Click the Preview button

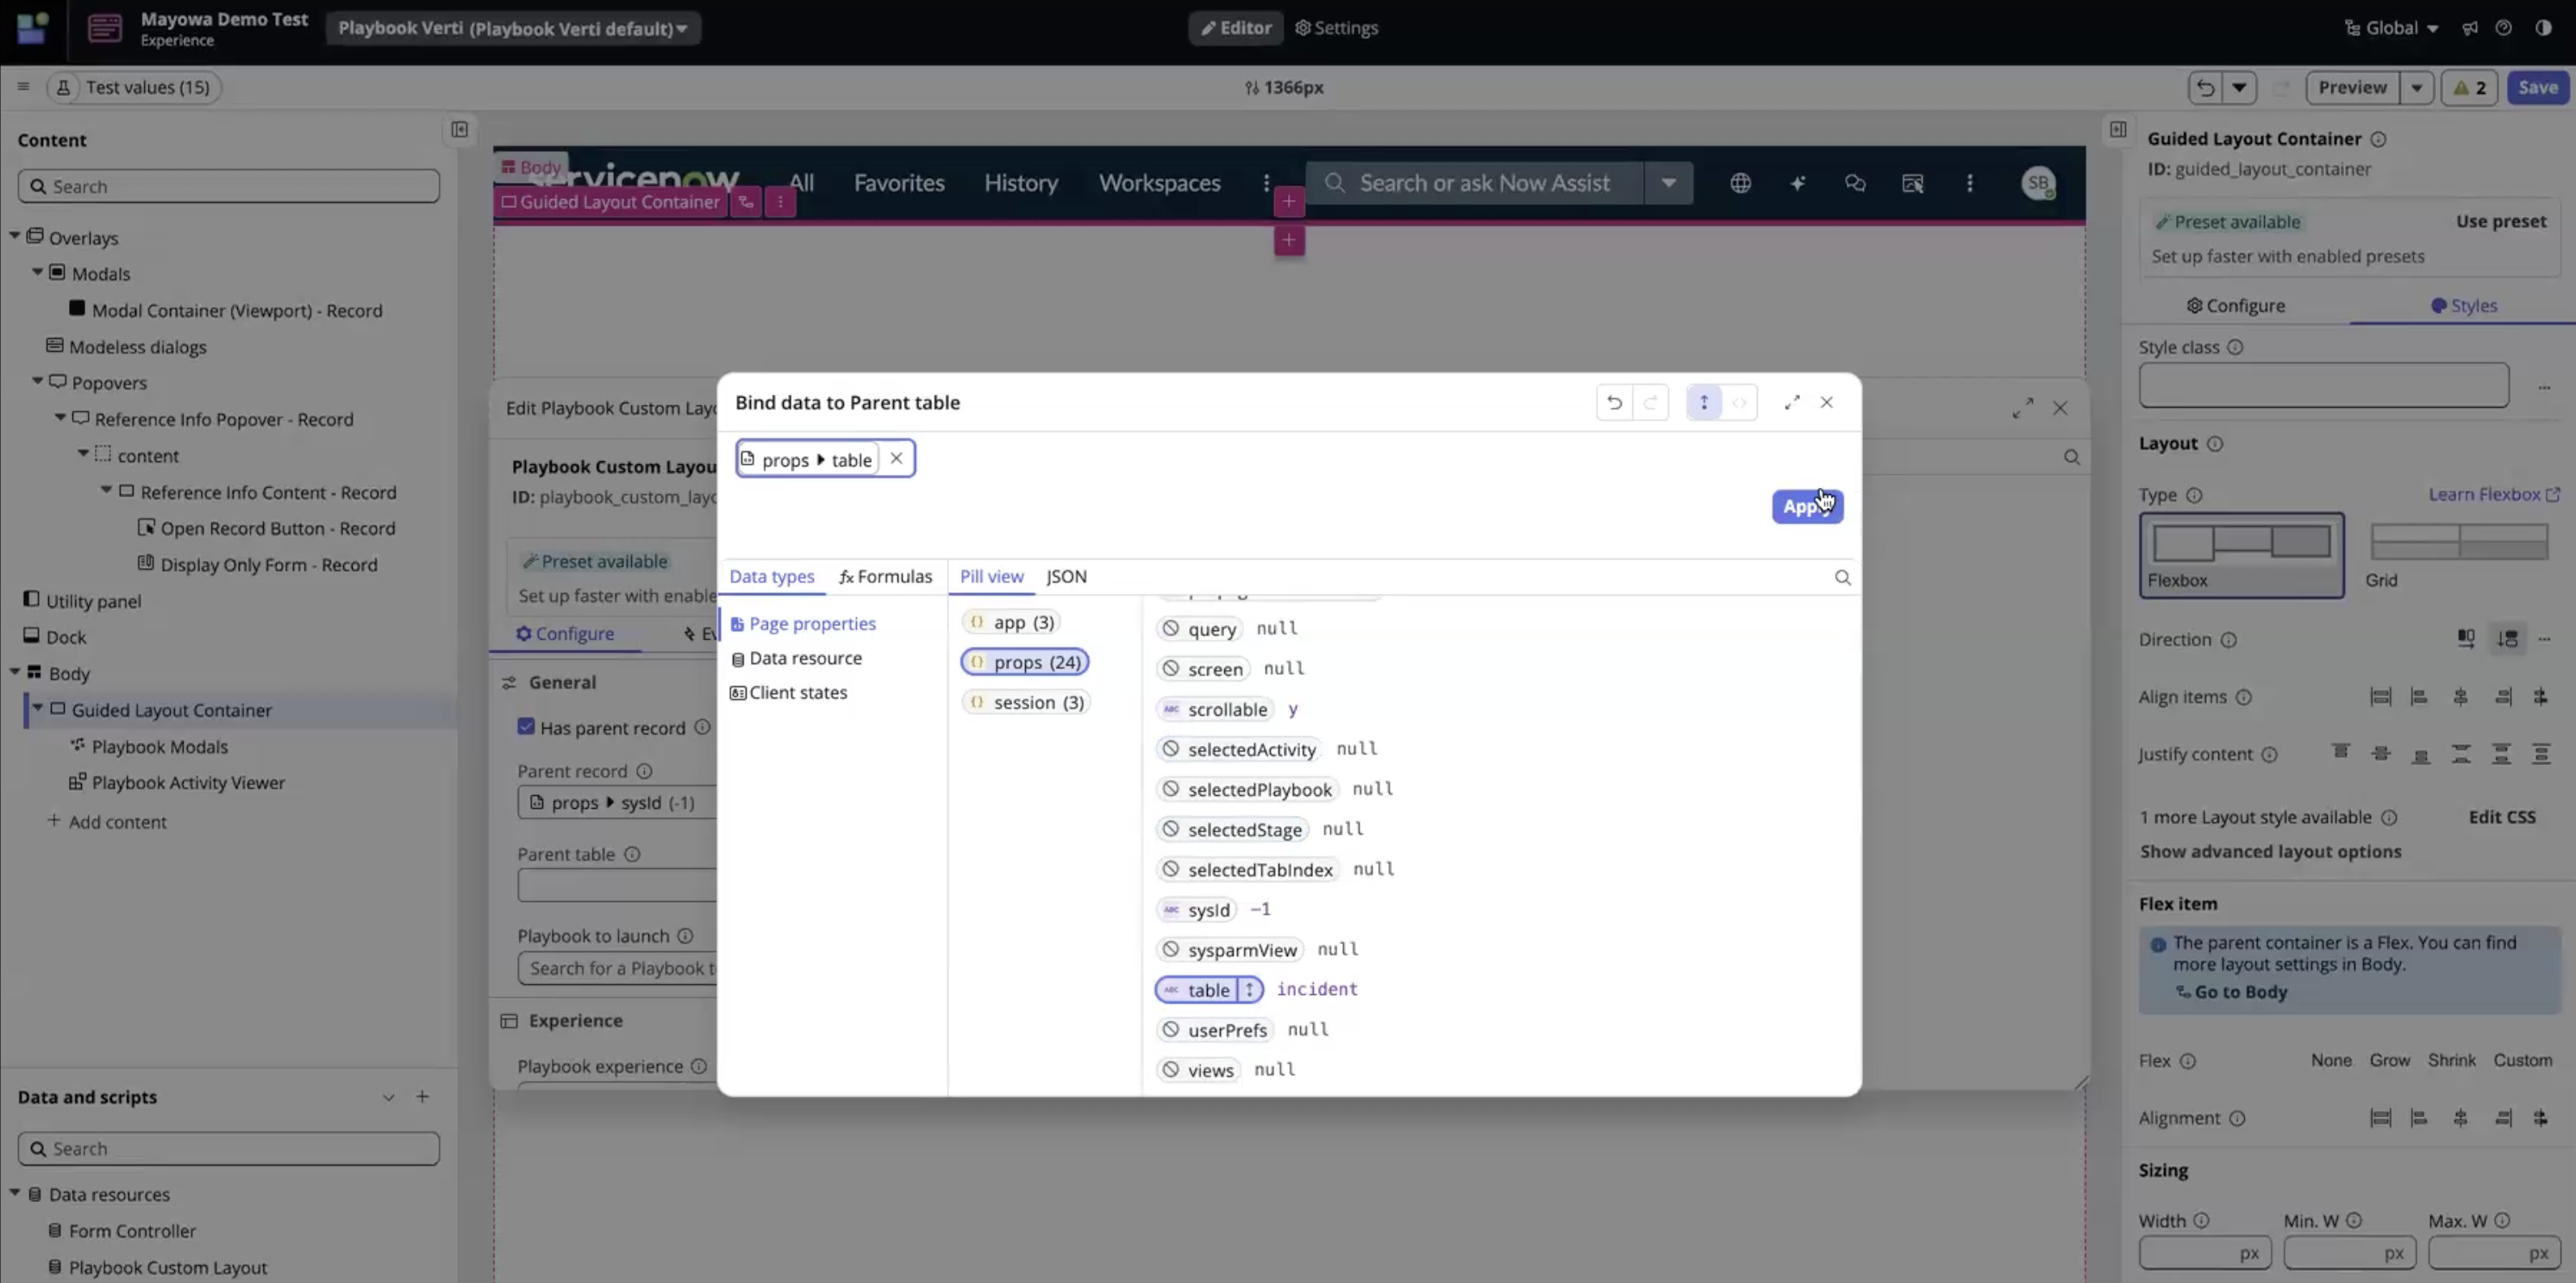coord(2352,88)
